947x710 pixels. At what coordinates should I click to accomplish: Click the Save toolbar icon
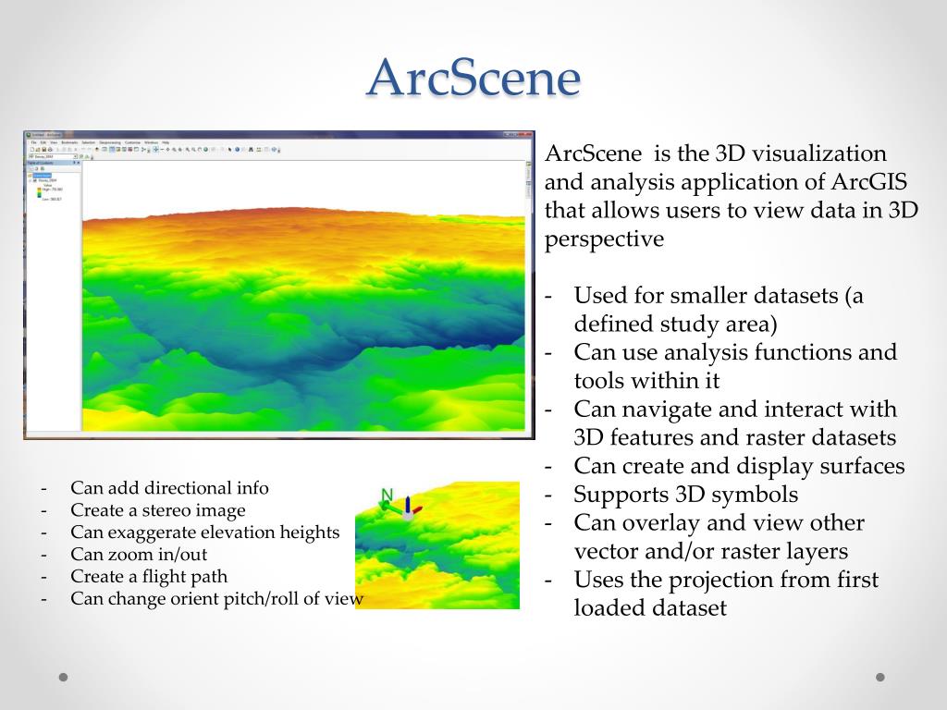44,150
